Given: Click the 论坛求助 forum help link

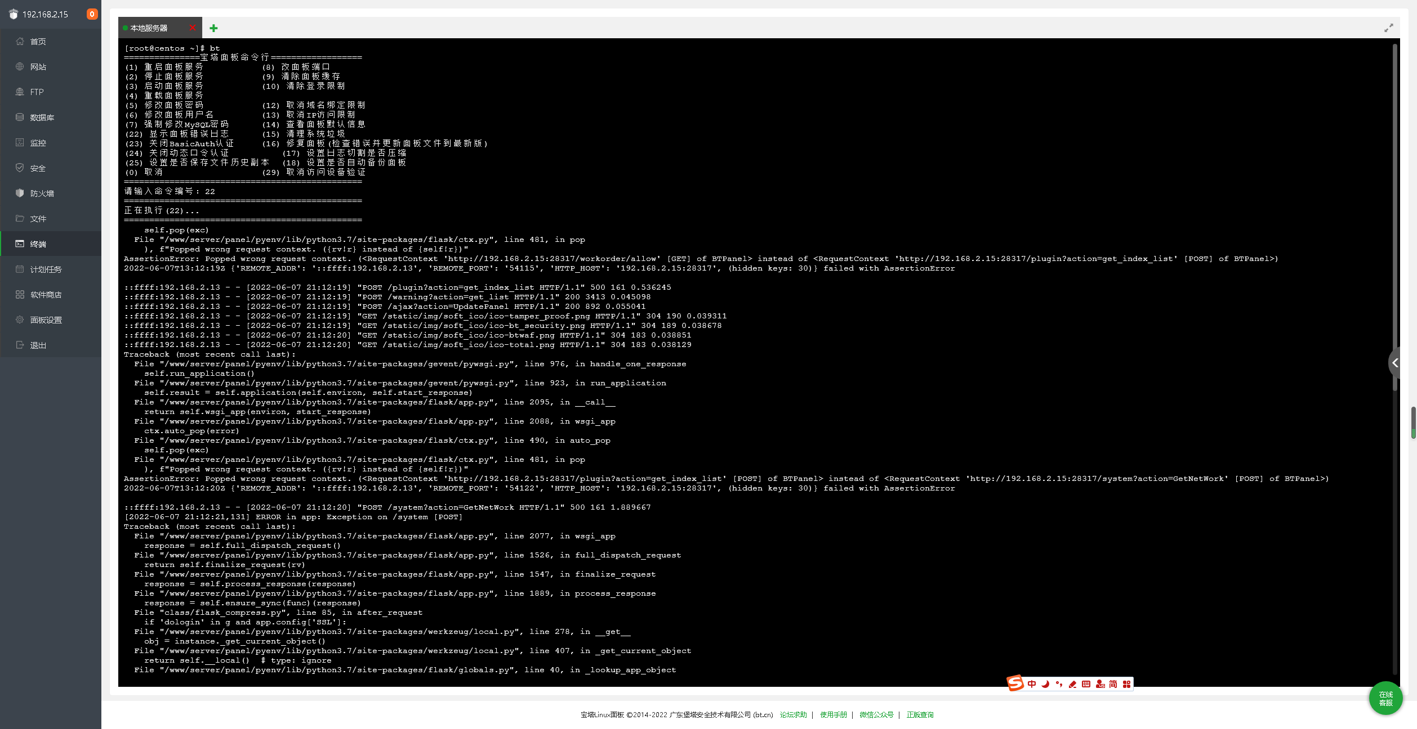Looking at the screenshot, I should tap(793, 715).
